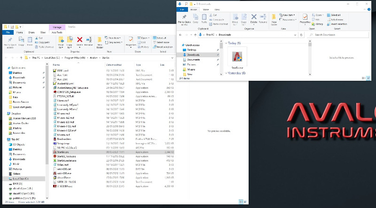Viewport: 376px width, 208px height.
Task: Click Copy to in the StarGo window ribbon
Action: click(x=70, y=42)
